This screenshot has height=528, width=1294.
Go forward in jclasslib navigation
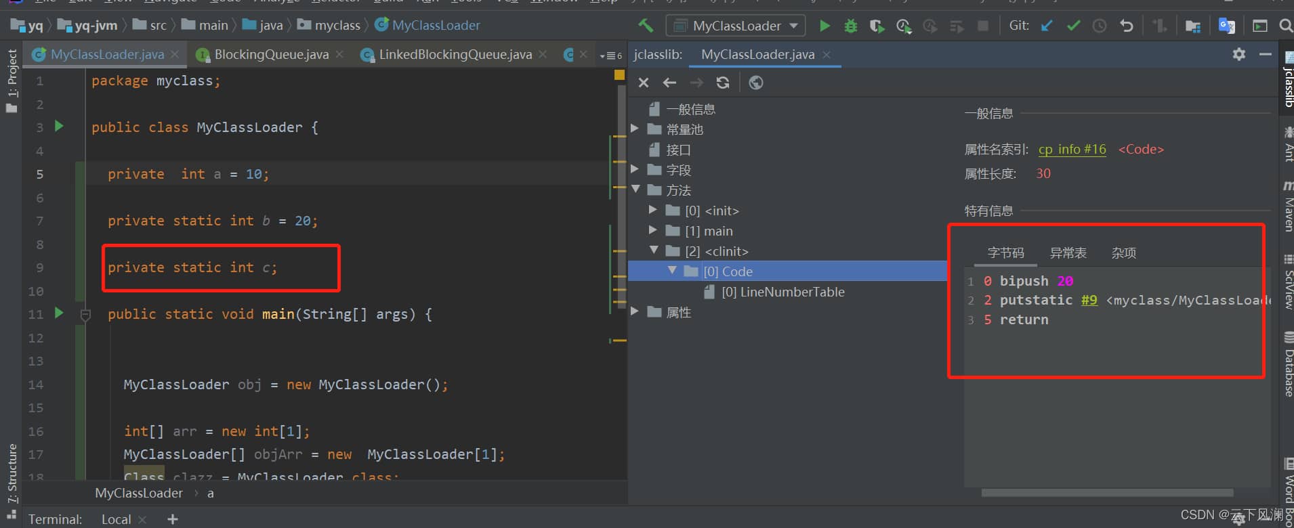point(696,83)
